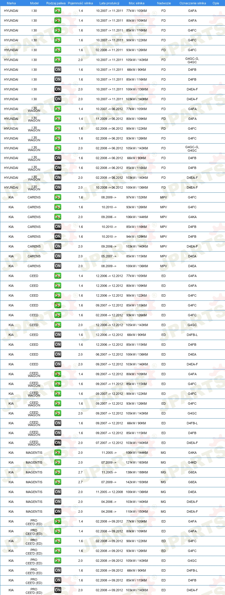Click petrol icon for Kia Carens 97kW/132KM
Screen dimensions: 225x595
point(58,197)
